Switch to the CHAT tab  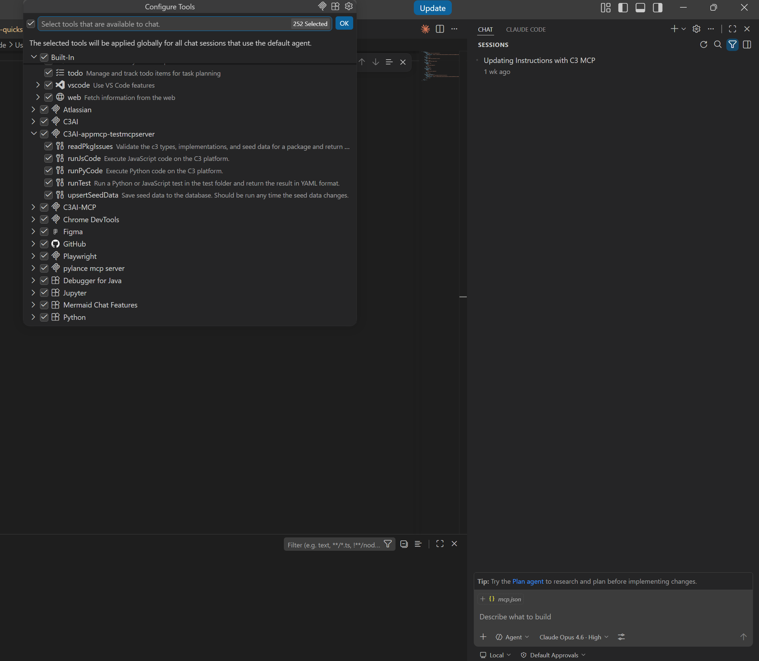tap(485, 30)
